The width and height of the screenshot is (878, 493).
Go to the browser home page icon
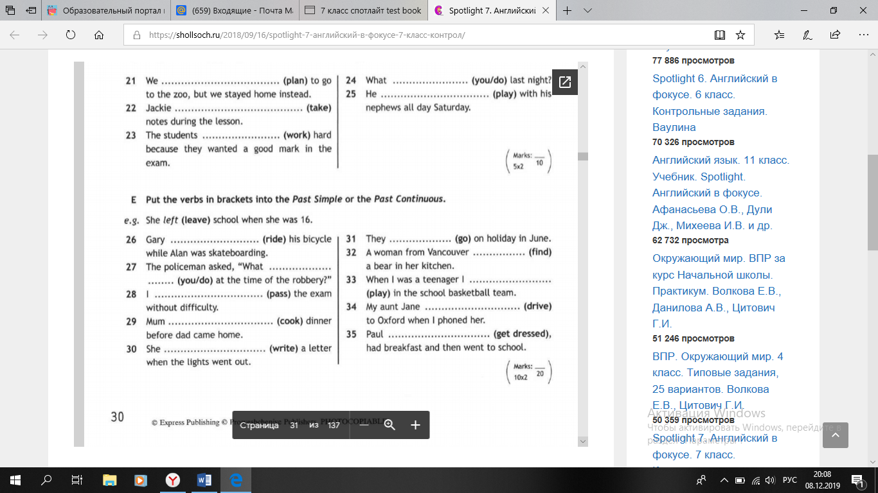pyautogui.click(x=99, y=35)
